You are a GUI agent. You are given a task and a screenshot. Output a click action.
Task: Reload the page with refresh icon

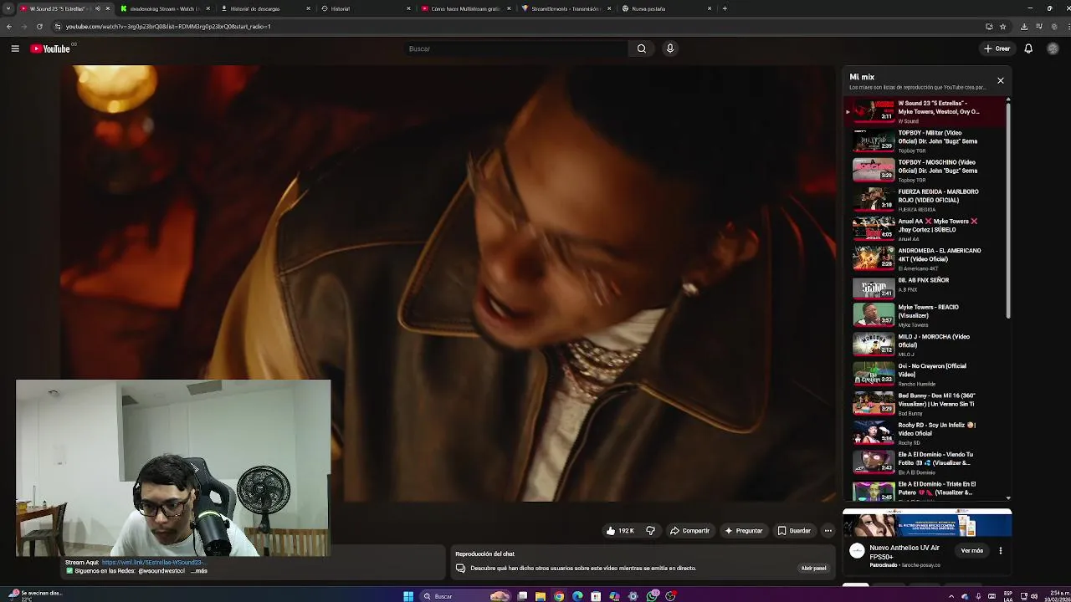pyautogui.click(x=39, y=27)
